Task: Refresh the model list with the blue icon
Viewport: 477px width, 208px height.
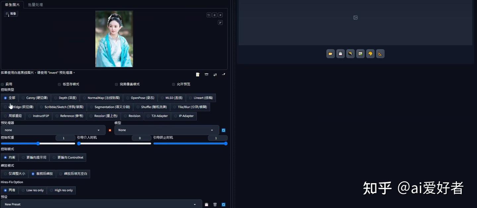Action: click(x=224, y=130)
